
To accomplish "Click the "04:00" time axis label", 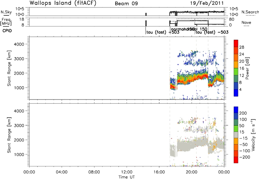I will click(x=62, y=172).
